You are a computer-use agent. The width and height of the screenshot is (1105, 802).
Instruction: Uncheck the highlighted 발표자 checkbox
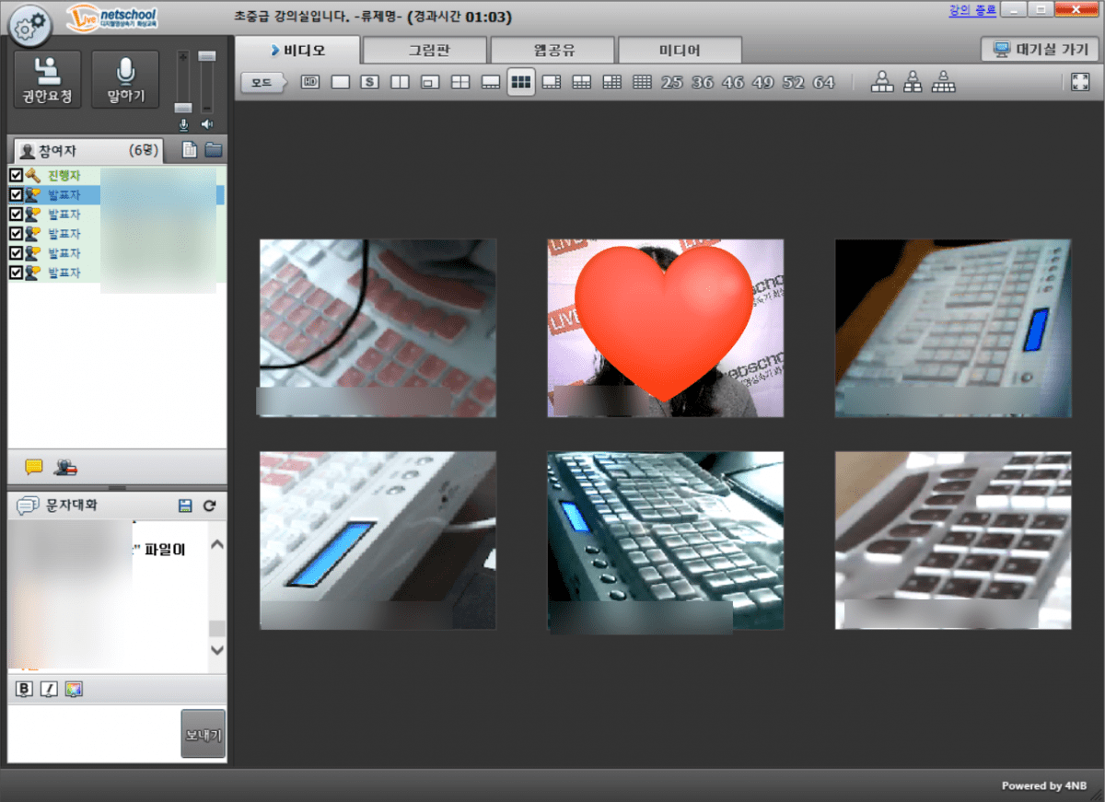pos(16,194)
